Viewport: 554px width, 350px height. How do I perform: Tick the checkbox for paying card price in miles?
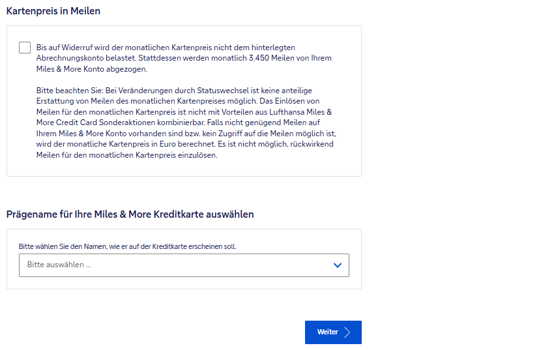tap(25, 48)
